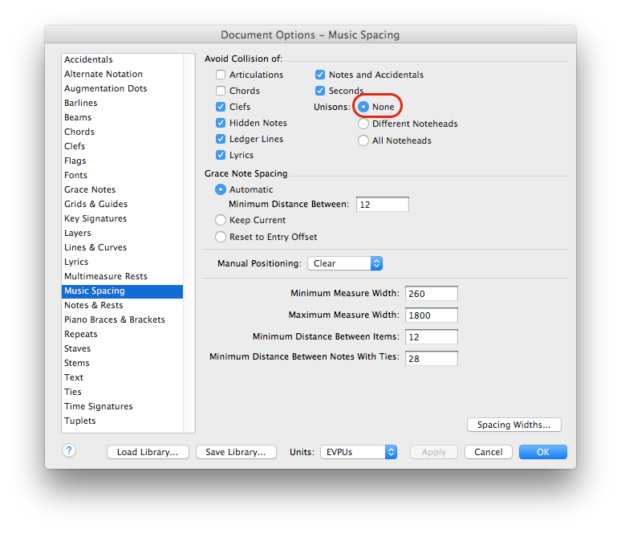This screenshot has width=621, height=533.
Task: Open the Manual Positioning dropdown
Action: coord(344,263)
